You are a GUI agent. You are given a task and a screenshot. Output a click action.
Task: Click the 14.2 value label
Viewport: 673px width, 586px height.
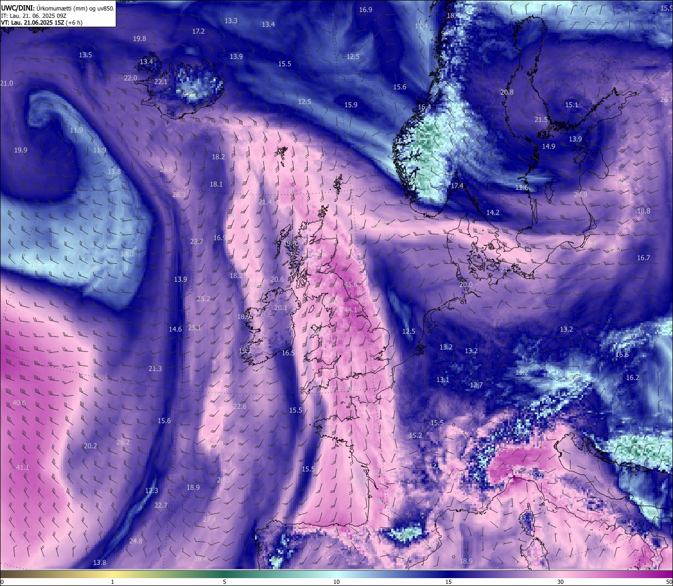pyautogui.click(x=493, y=213)
